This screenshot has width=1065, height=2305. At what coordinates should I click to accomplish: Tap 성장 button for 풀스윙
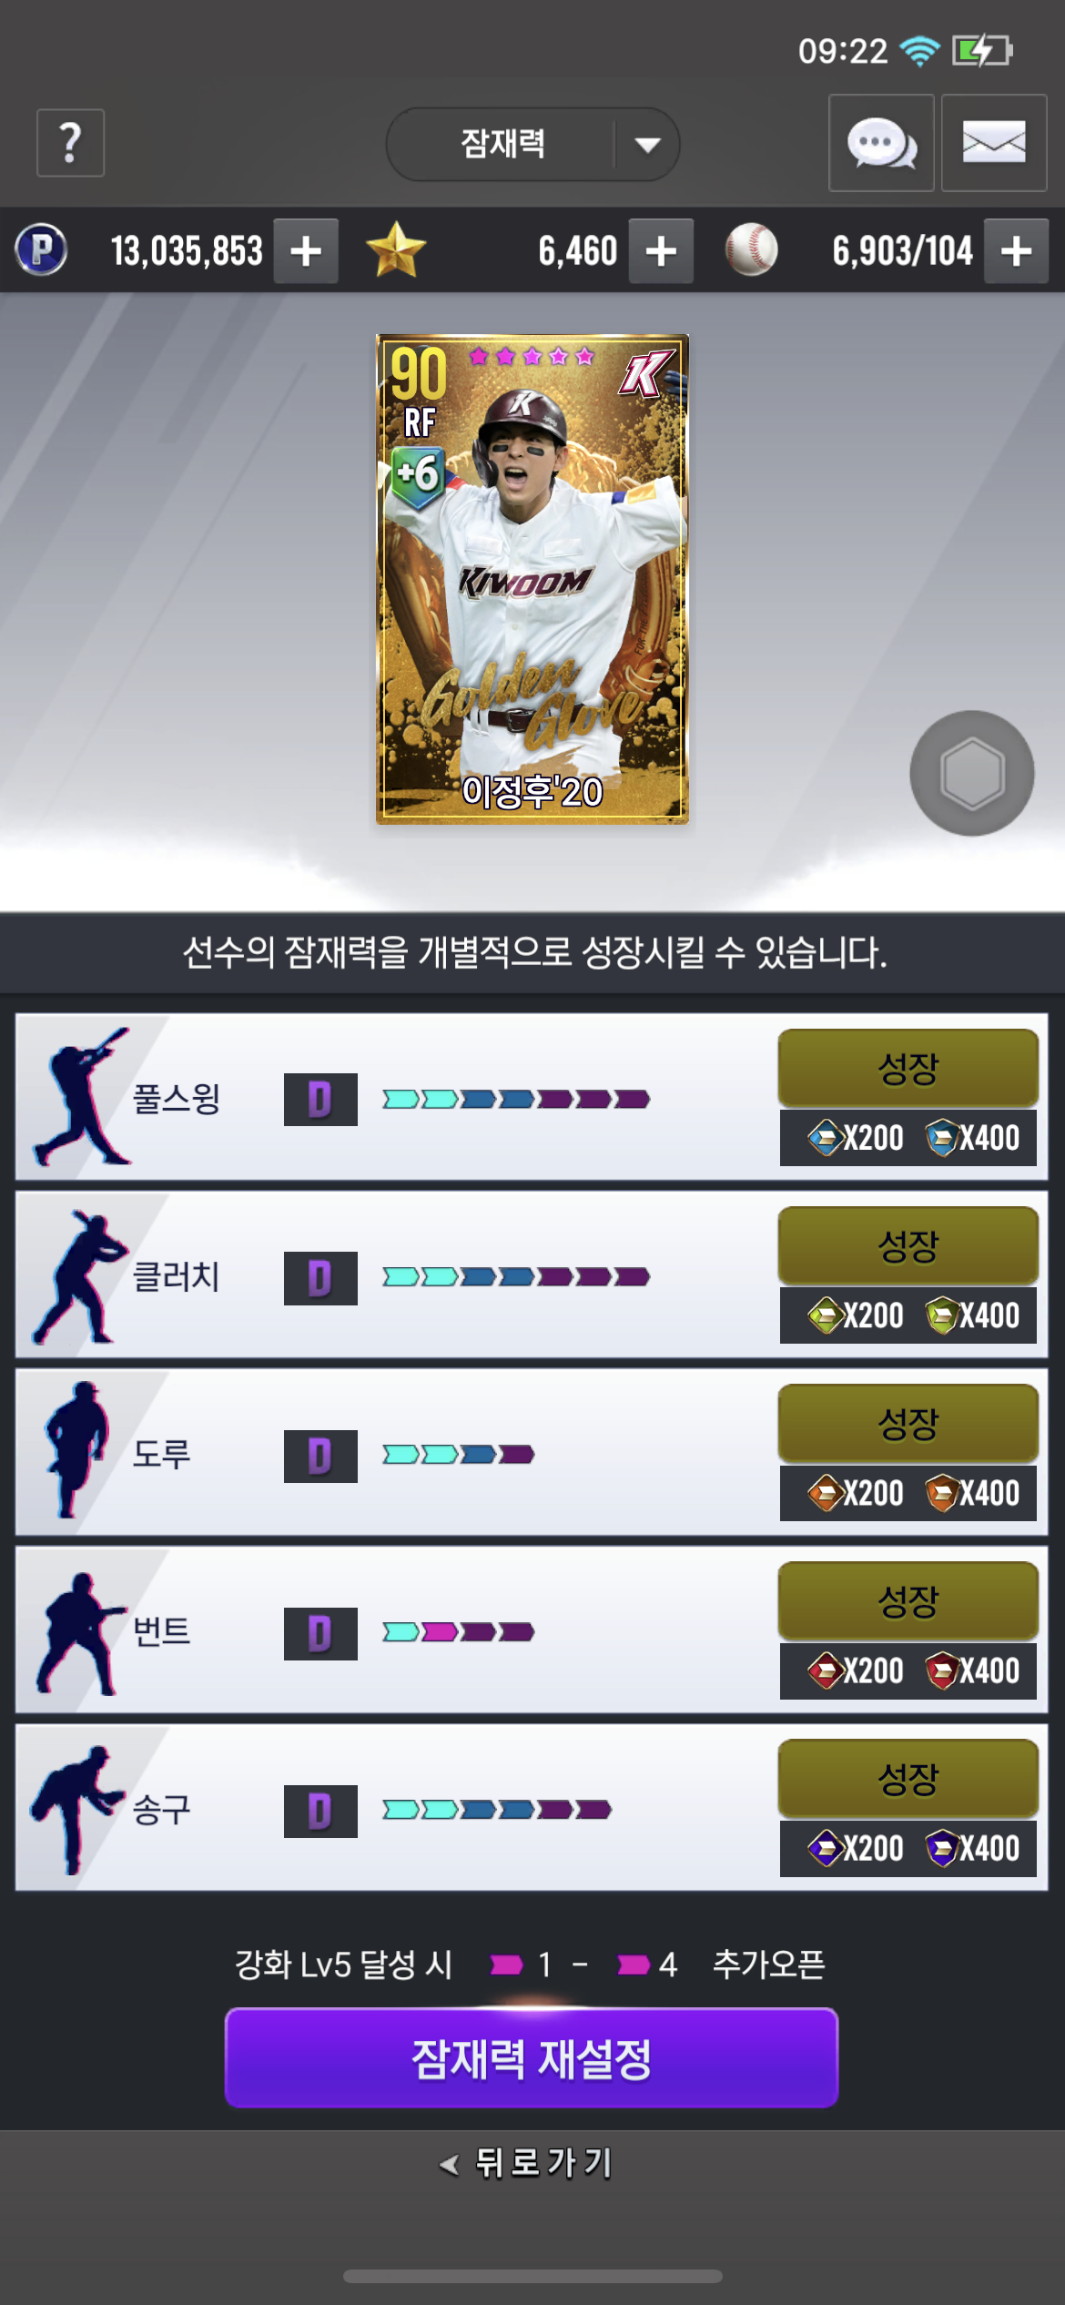pyautogui.click(x=908, y=1069)
